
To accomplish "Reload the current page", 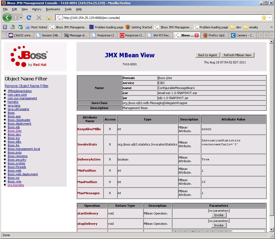I will point(29,18).
